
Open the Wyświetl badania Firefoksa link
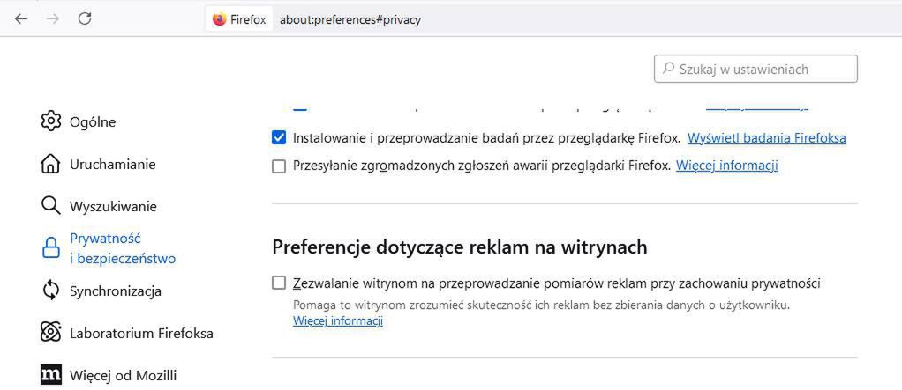click(766, 138)
